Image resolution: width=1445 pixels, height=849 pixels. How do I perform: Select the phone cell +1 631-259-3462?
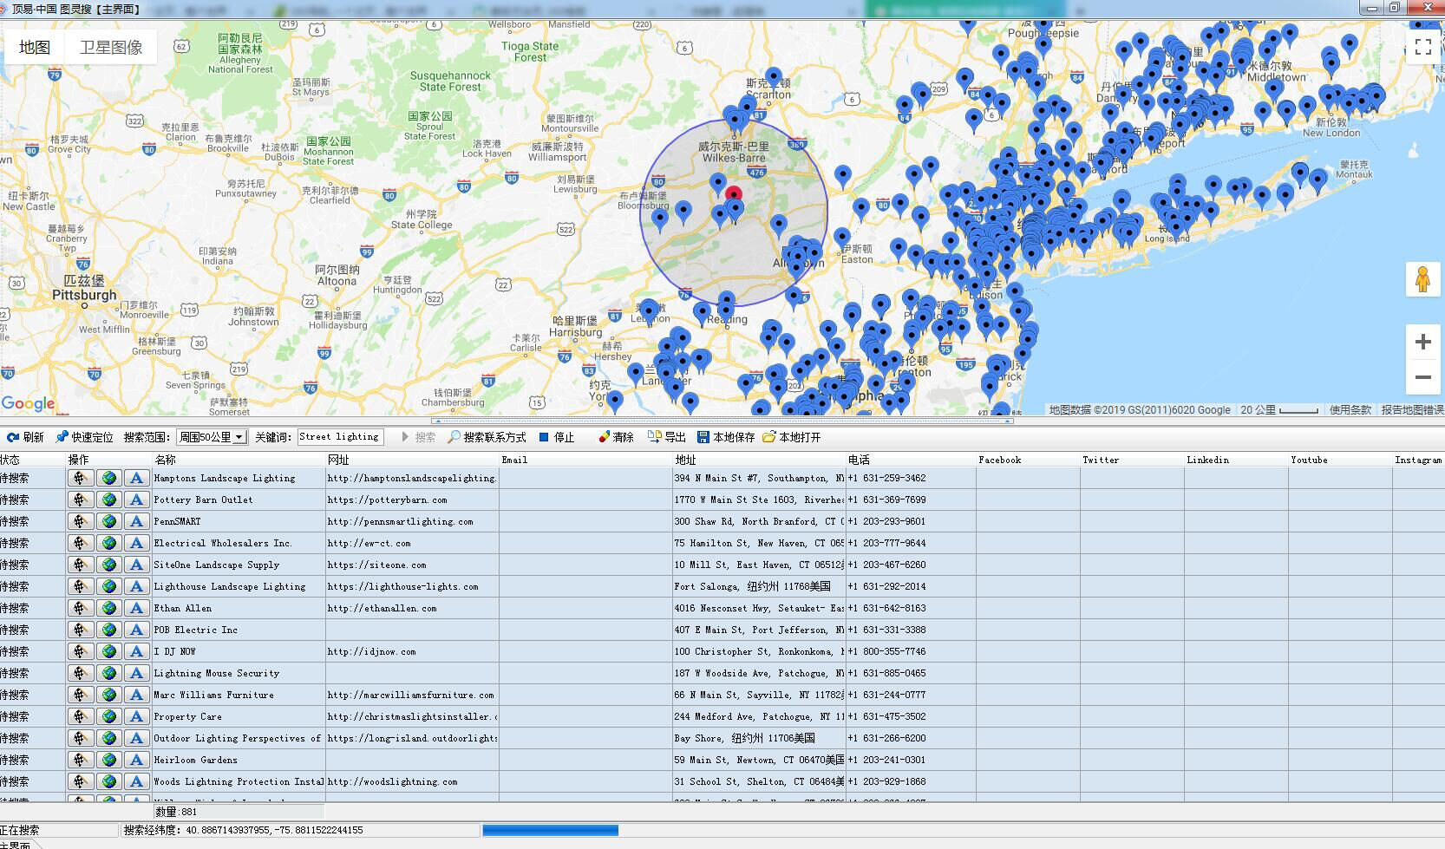click(911, 478)
